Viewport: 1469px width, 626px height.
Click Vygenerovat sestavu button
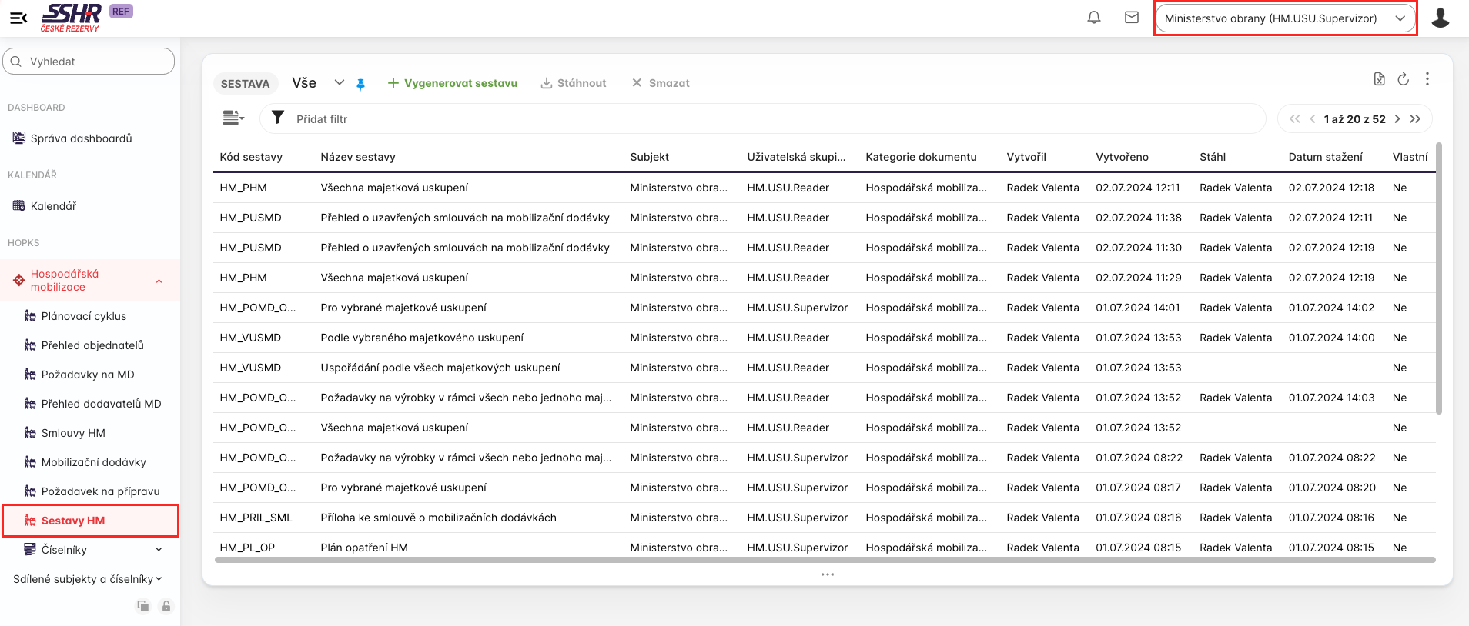click(x=452, y=83)
